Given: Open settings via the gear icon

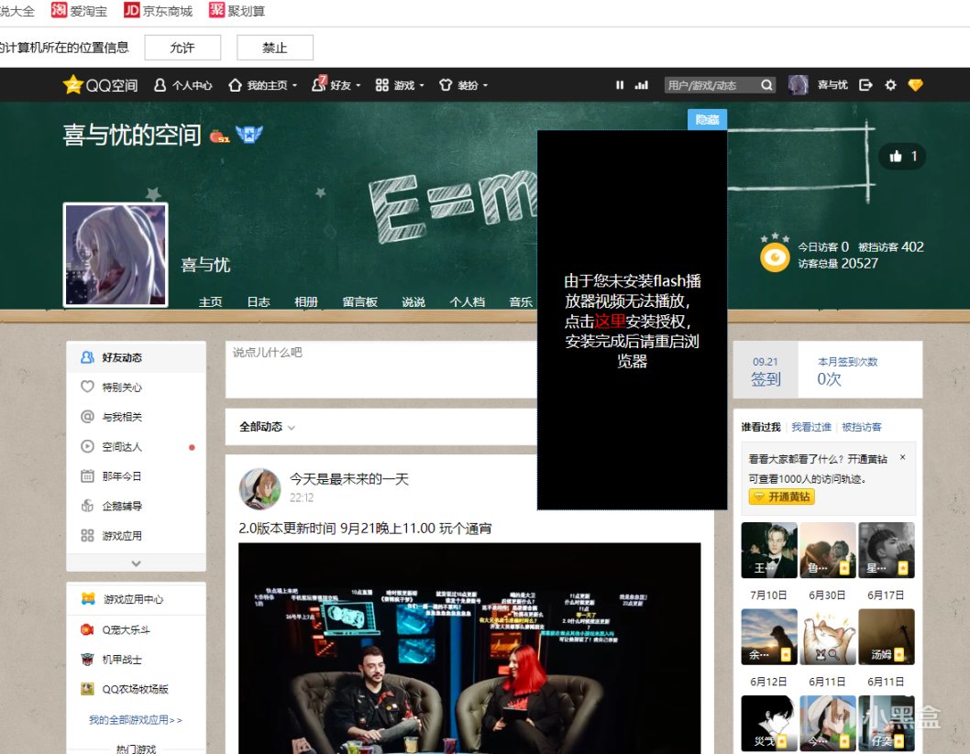Looking at the screenshot, I should (890, 85).
